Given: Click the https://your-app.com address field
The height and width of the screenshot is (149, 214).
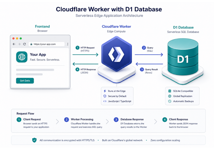Looking at the screenshot, I should 47,44.
